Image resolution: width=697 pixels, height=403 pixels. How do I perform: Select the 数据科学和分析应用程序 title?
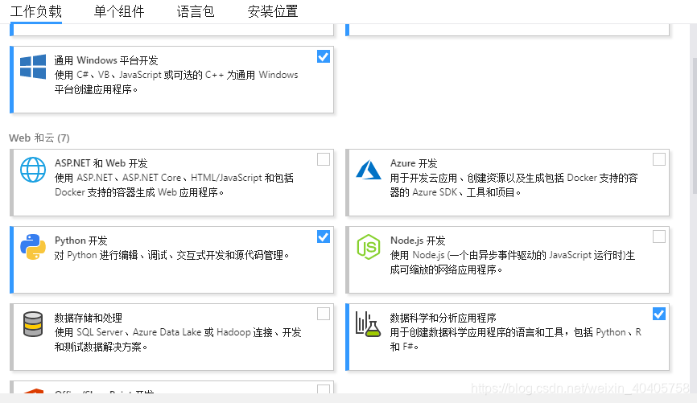pyautogui.click(x=443, y=318)
